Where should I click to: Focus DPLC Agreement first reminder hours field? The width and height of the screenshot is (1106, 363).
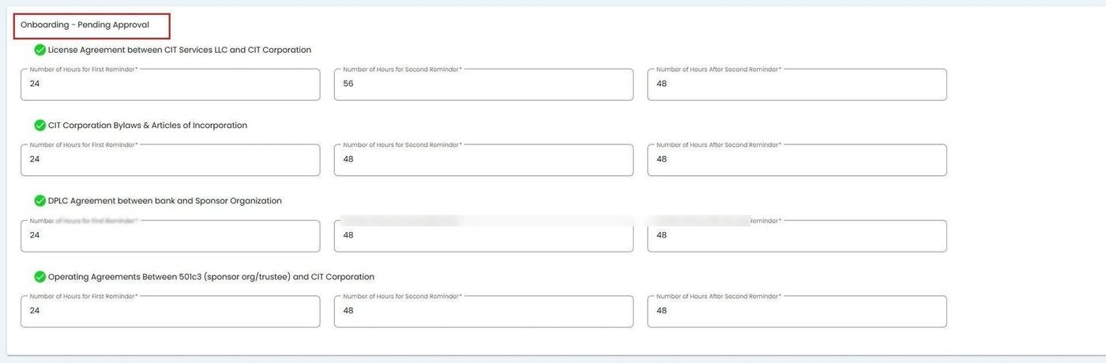pyautogui.click(x=170, y=236)
